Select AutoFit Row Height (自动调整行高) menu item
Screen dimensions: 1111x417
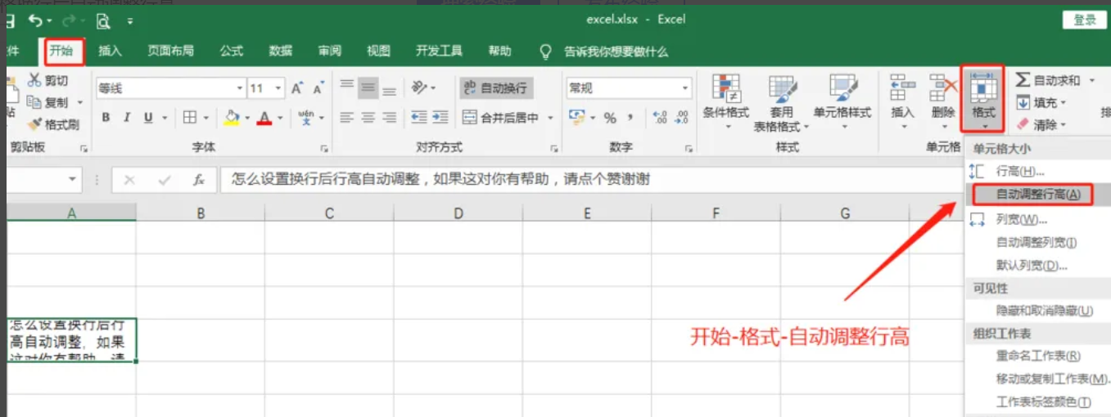1037,195
